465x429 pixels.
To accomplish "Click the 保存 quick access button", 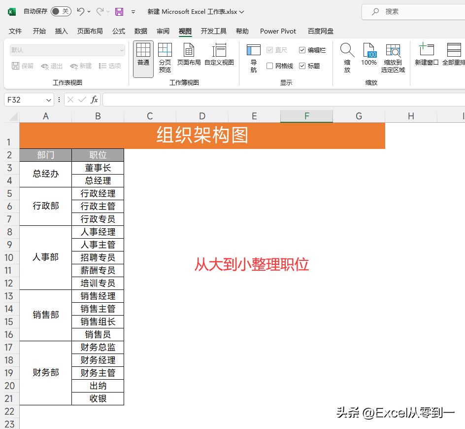I will point(119,11).
